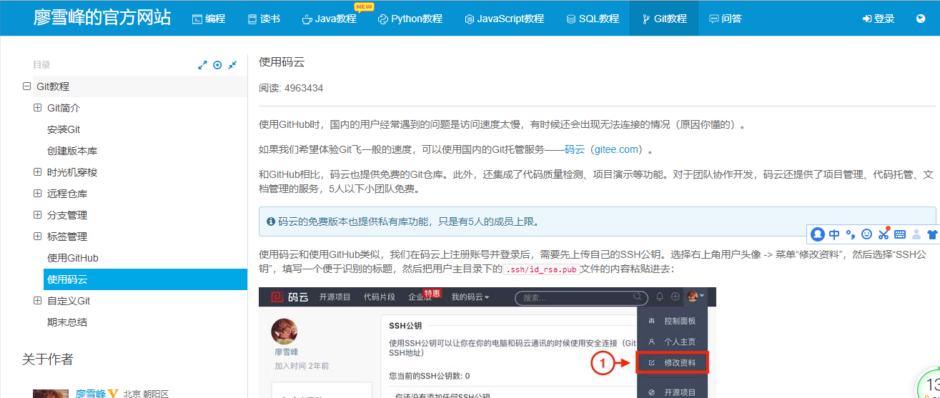Expand the Git简介 tree node
The image size is (940, 398).
click(x=38, y=108)
